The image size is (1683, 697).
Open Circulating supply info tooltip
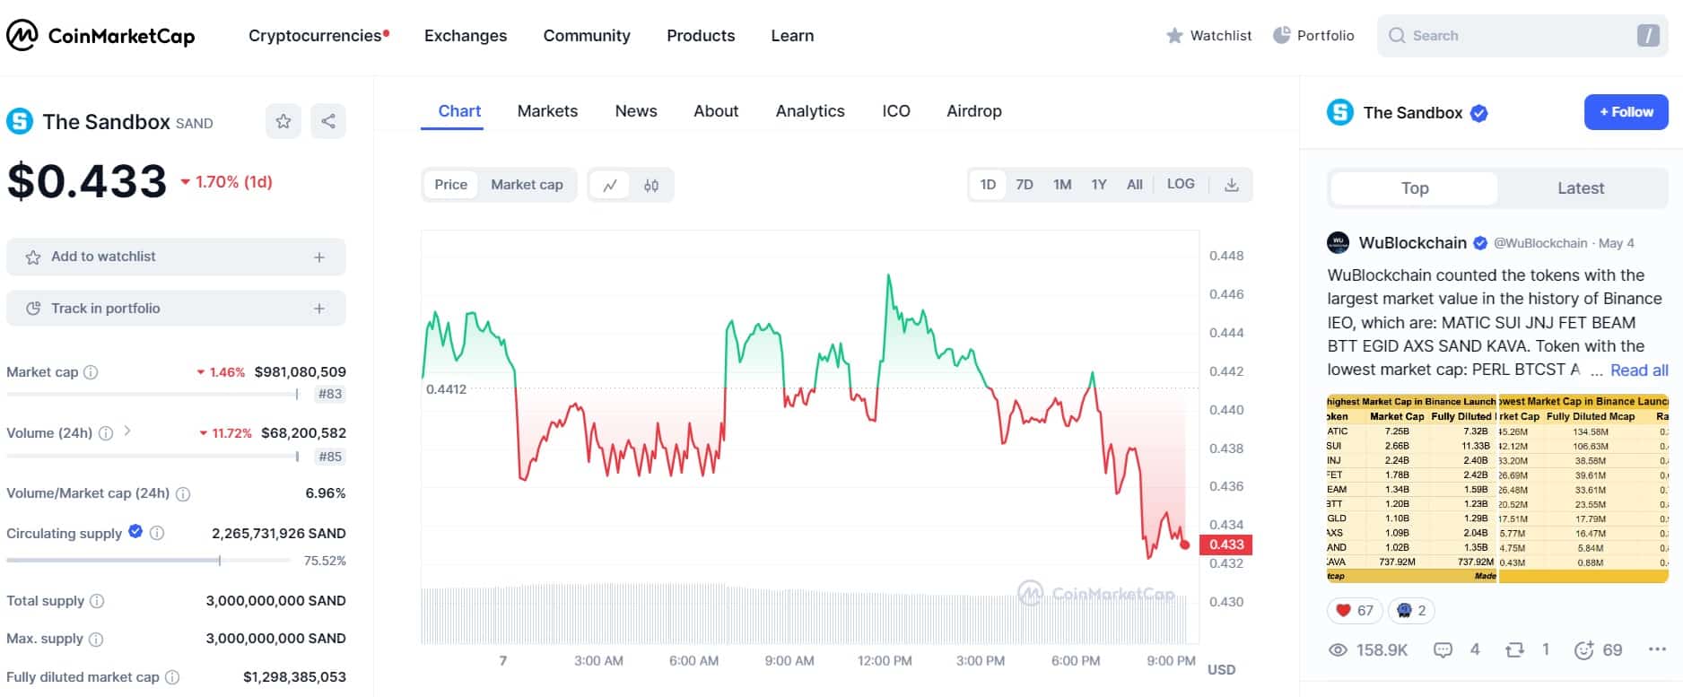[x=157, y=533]
